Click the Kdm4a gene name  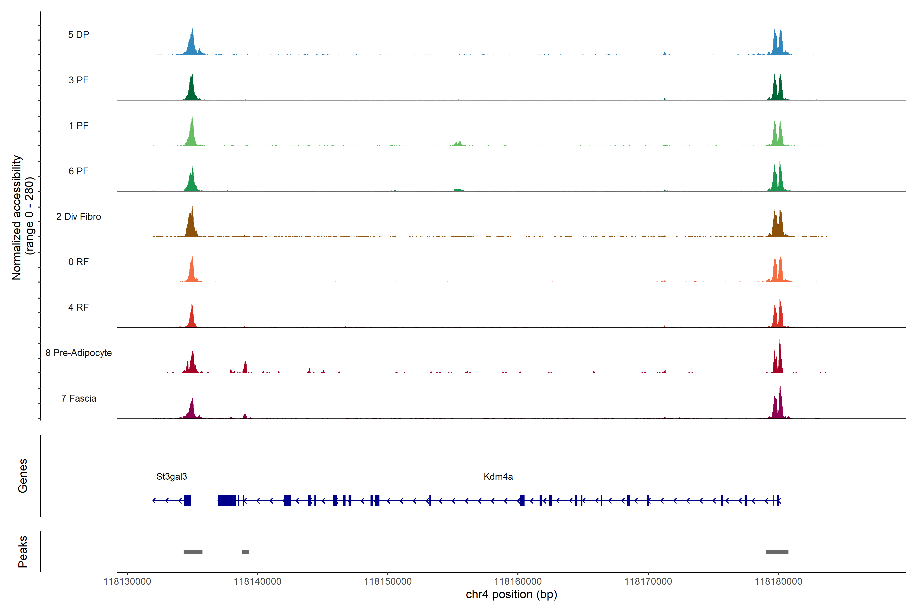click(498, 477)
